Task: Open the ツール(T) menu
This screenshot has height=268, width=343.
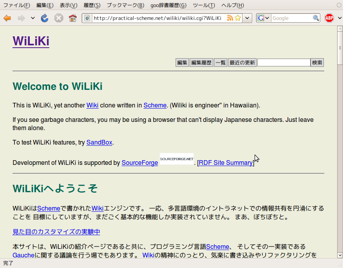Action: click(x=204, y=5)
